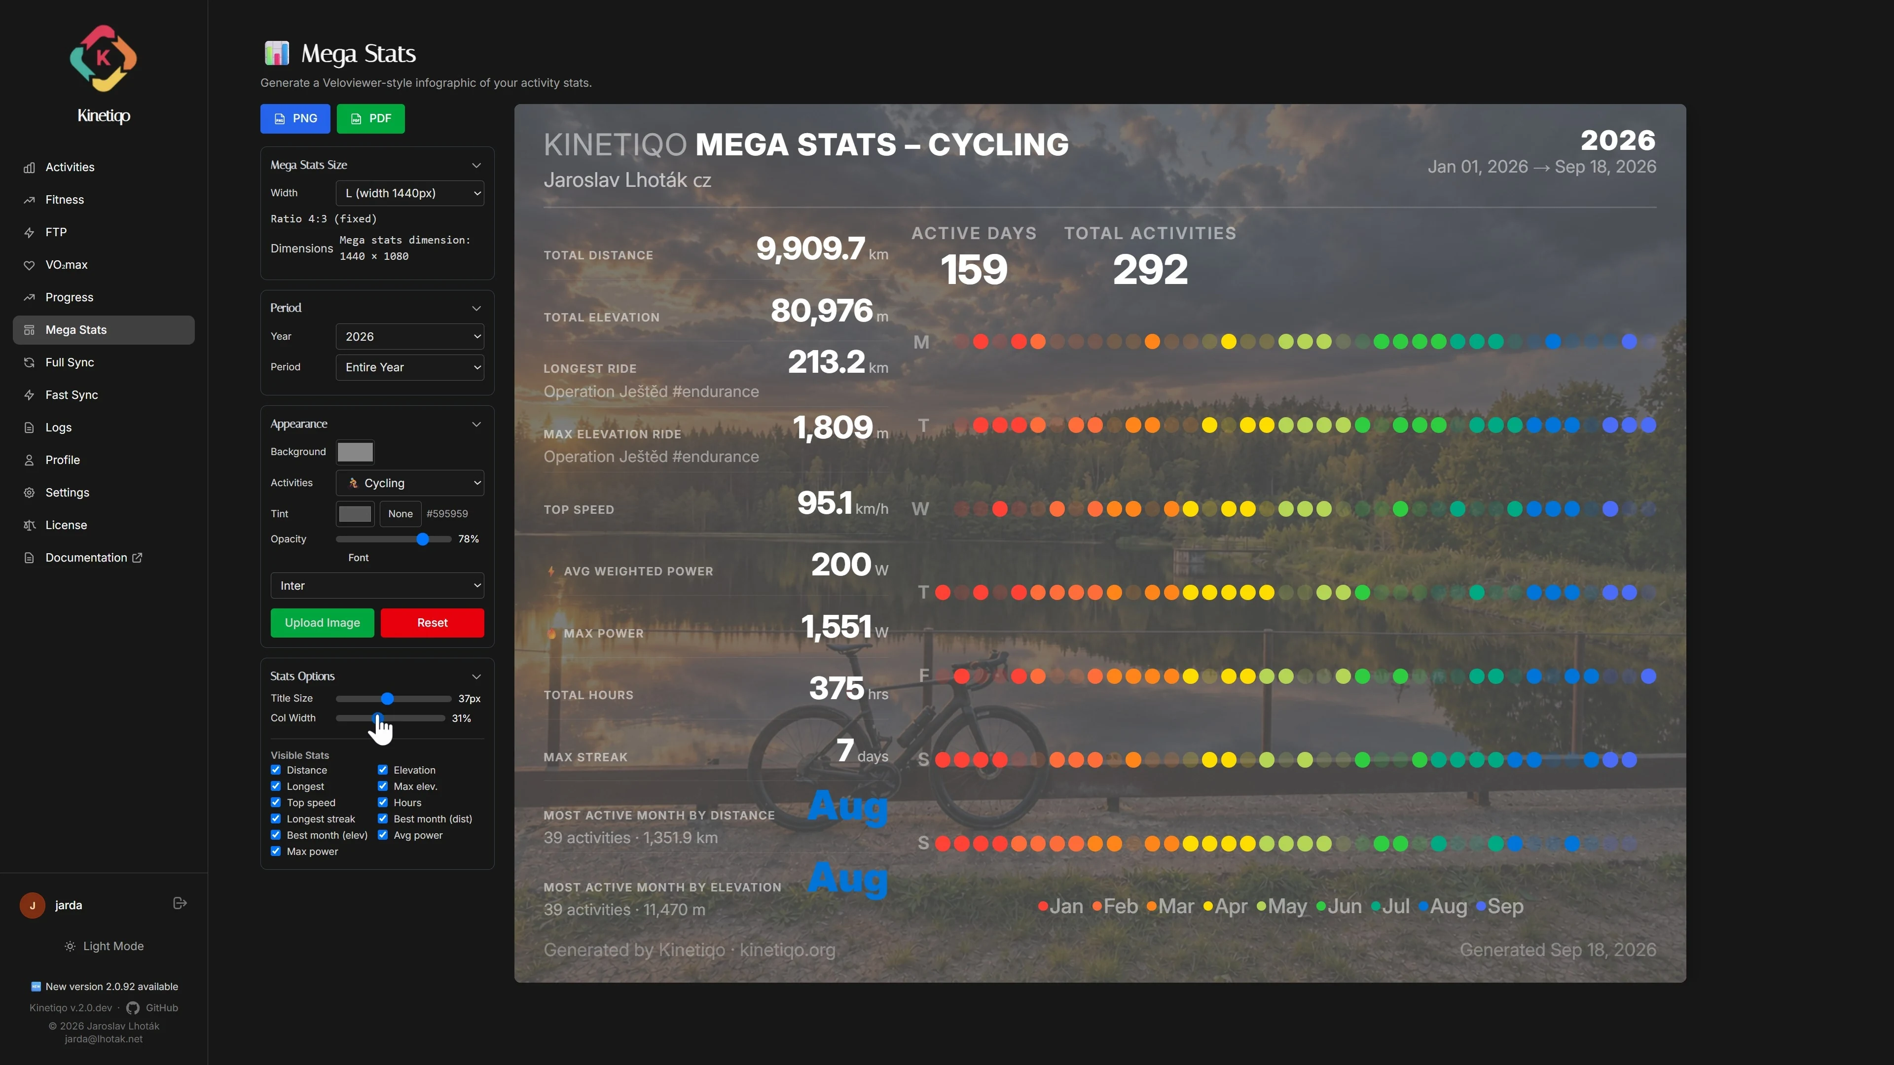The width and height of the screenshot is (1894, 1065).
Task: Uncheck the Distance visible stat
Action: point(276,770)
